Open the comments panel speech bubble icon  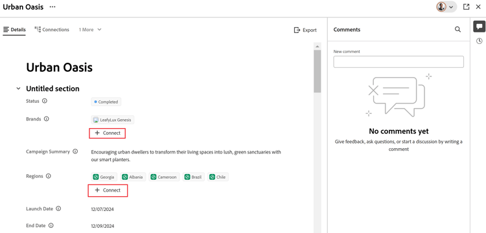pos(479,27)
